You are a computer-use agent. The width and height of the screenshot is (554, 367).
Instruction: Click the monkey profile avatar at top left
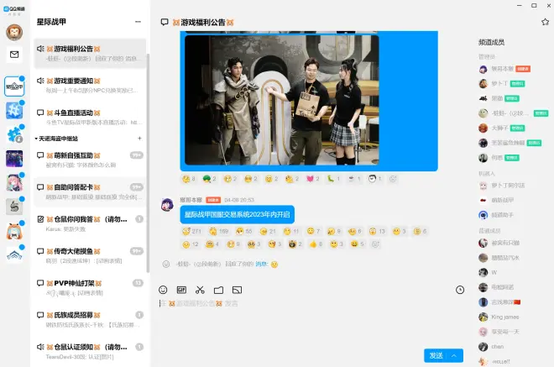(14, 32)
